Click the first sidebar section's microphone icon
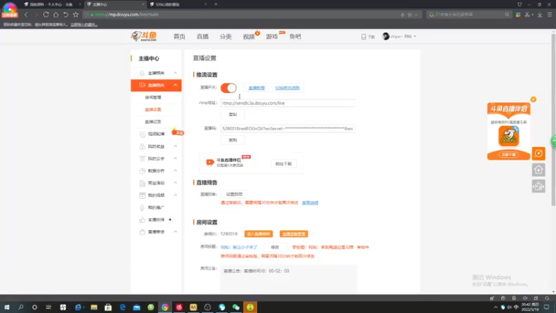The image size is (556, 313). 142,73
